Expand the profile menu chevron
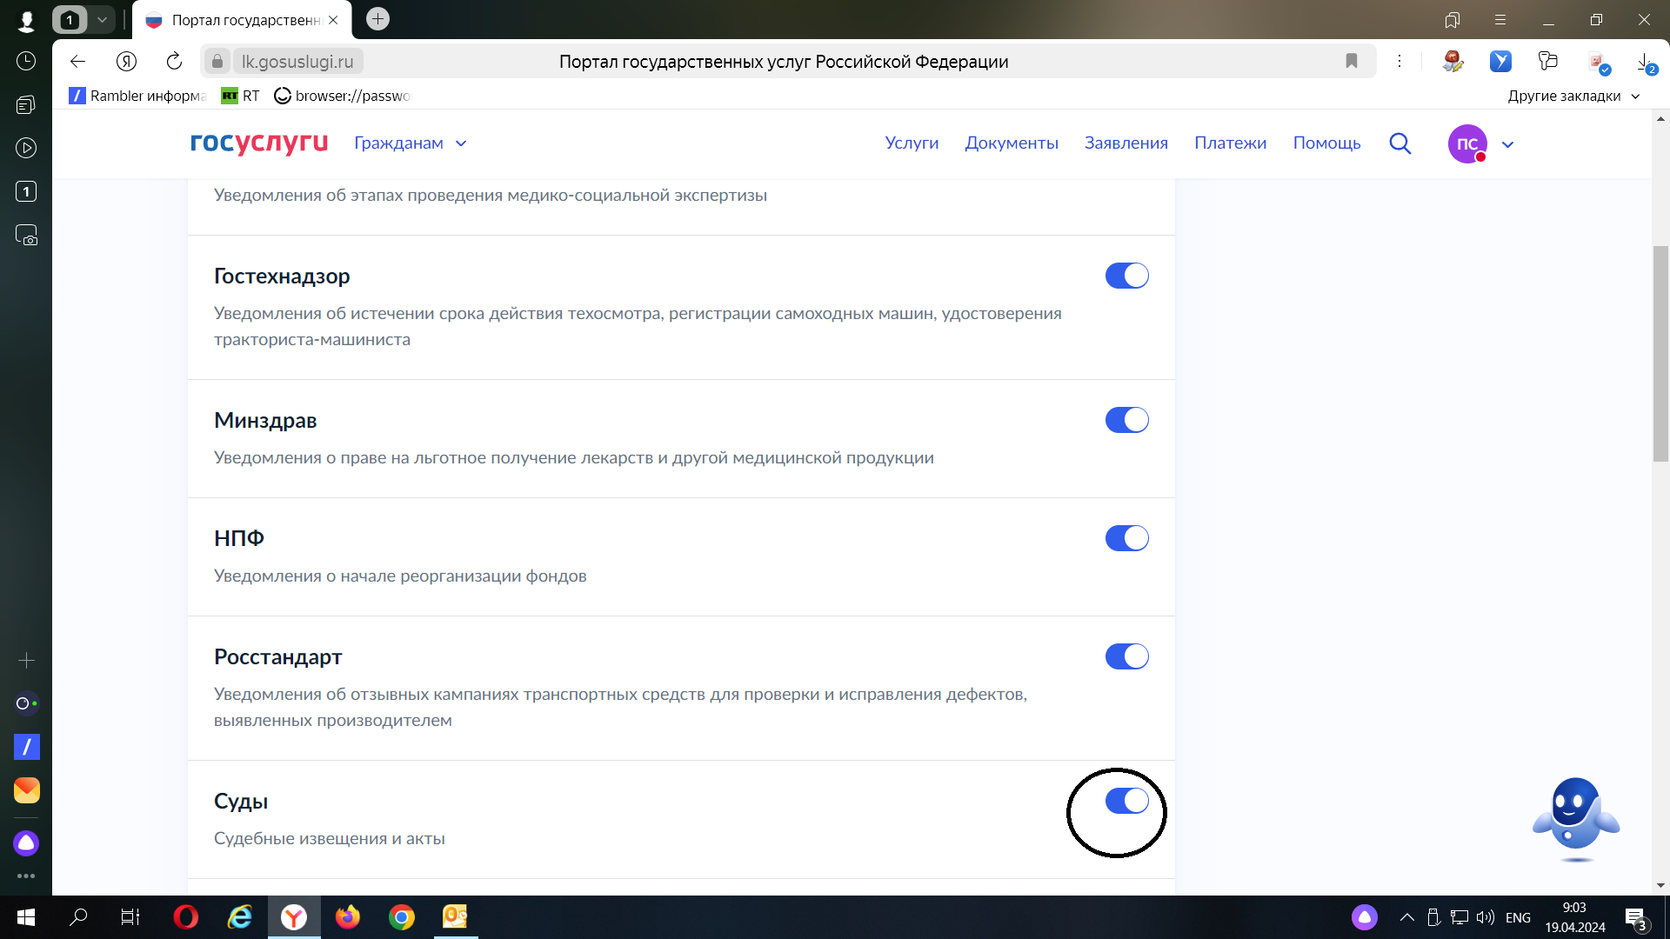This screenshot has width=1670, height=939. tap(1508, 144)
